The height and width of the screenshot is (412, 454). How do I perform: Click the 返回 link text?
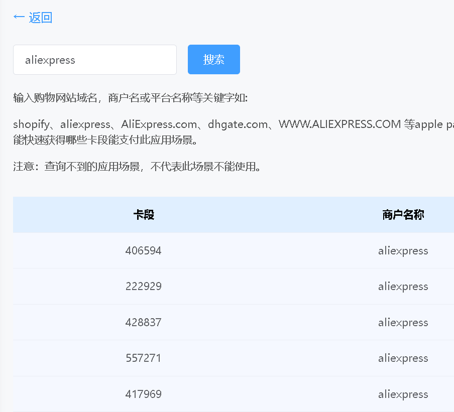click(x=41, y=18)
